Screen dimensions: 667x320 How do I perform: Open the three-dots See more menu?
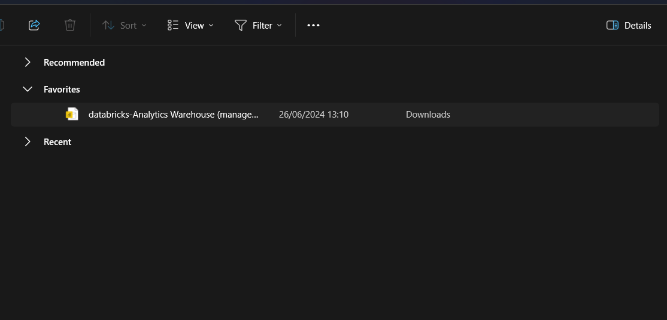point(313,25)
